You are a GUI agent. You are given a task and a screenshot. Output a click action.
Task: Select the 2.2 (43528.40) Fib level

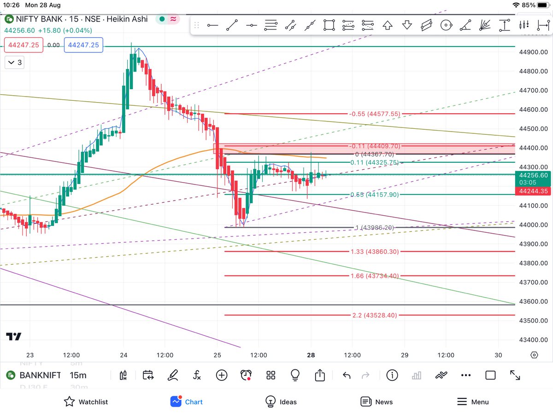[x=374, y=315]
